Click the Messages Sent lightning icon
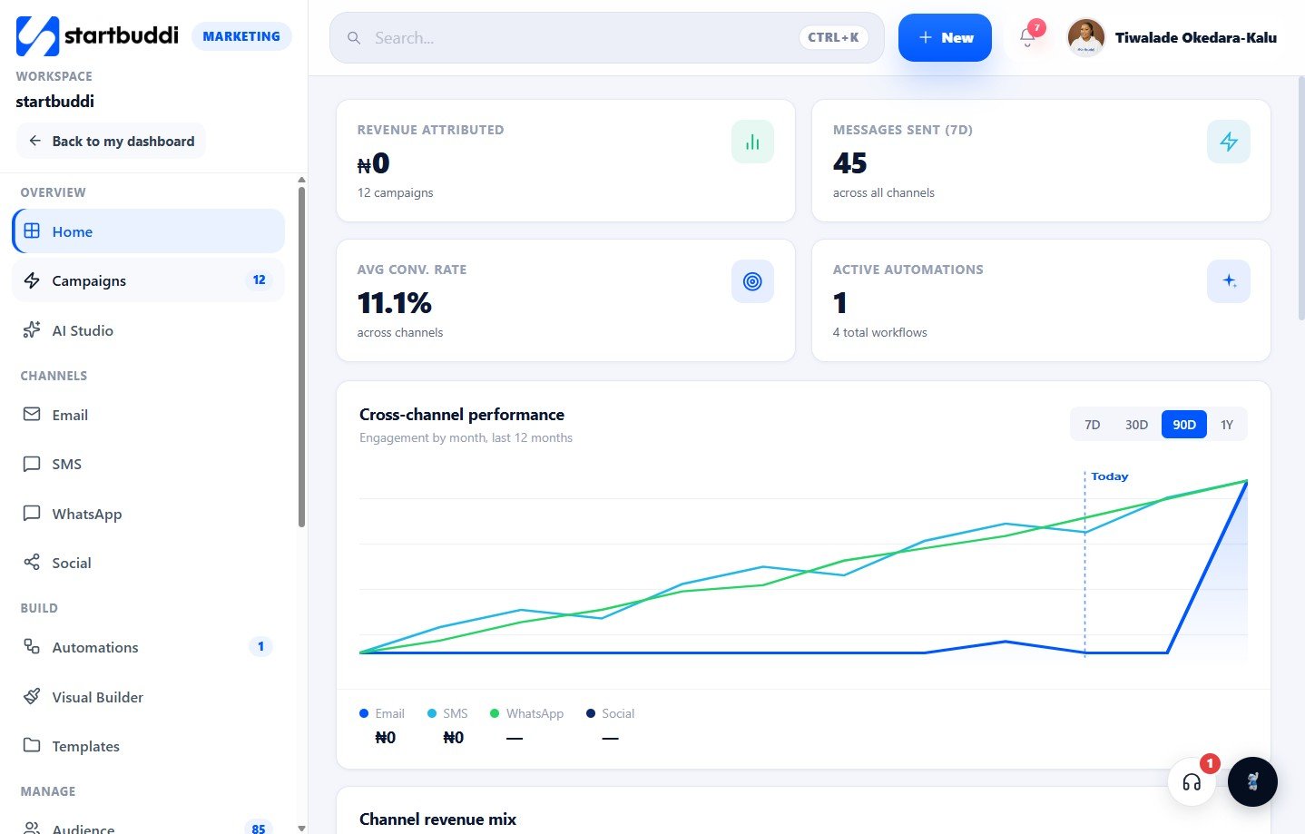1305x834 pixels. tap(1228, 142)
